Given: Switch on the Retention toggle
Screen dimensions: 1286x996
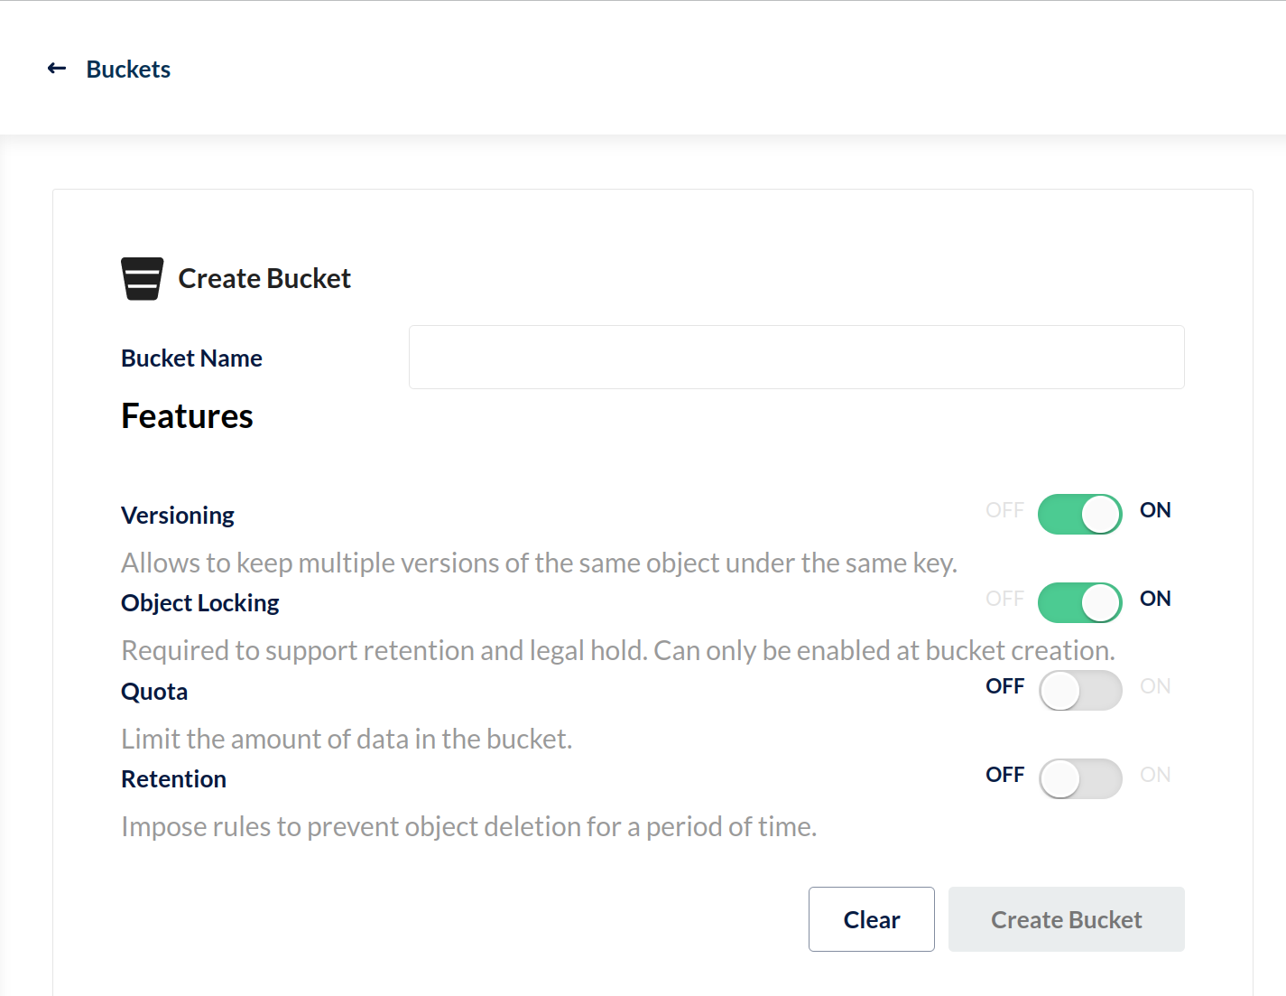Looking at the screenshot, I should point(1079,778).
